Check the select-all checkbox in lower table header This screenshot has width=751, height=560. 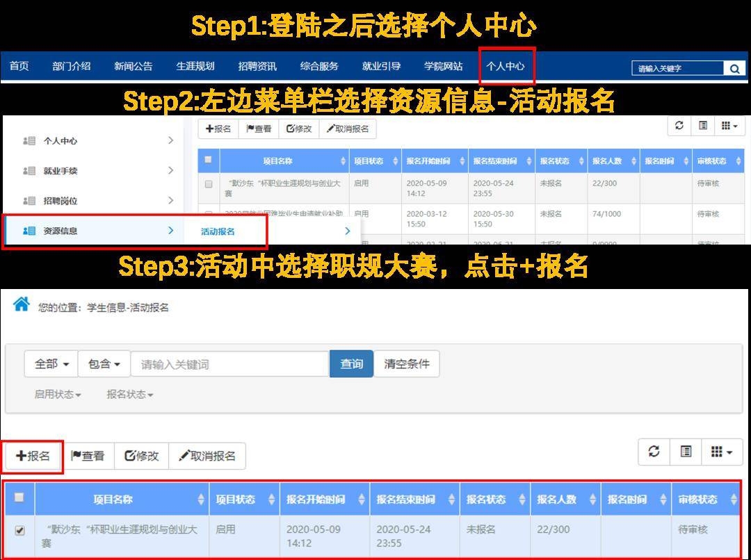click(19, 497)
